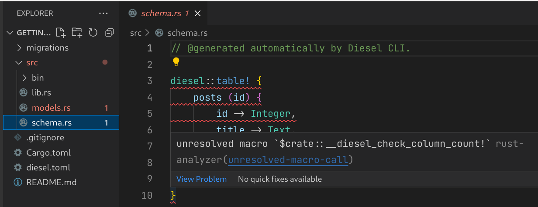The width and height of the screenshot is (538, 207).
Task: Click the Rust file icon beside lib.rs
Action: (x=24, y=93)
